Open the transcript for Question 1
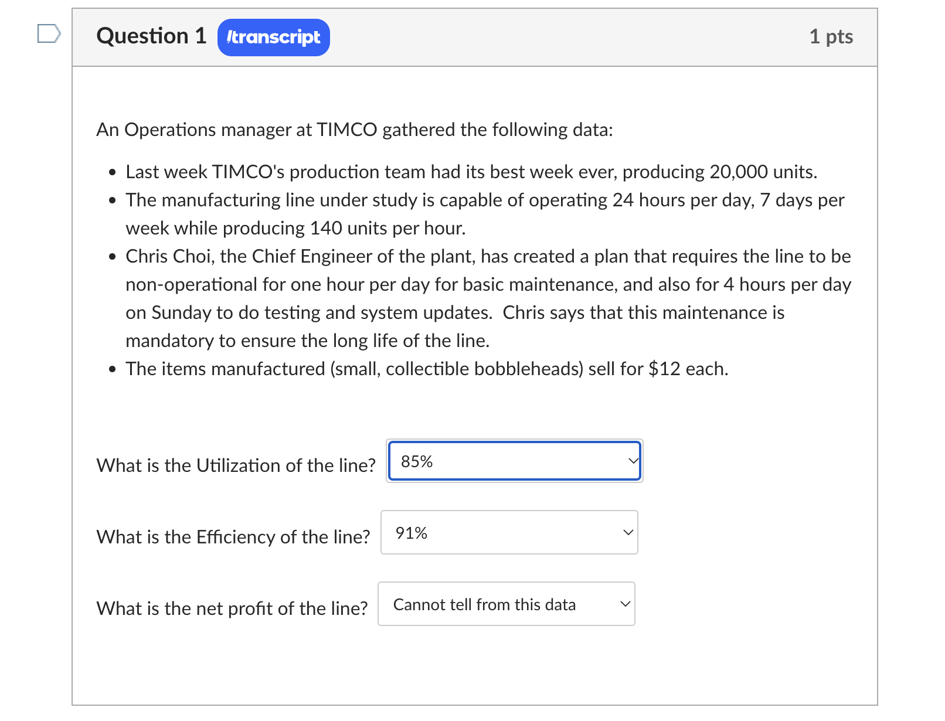This screenshot has height=721, width=945. point(273,37)
